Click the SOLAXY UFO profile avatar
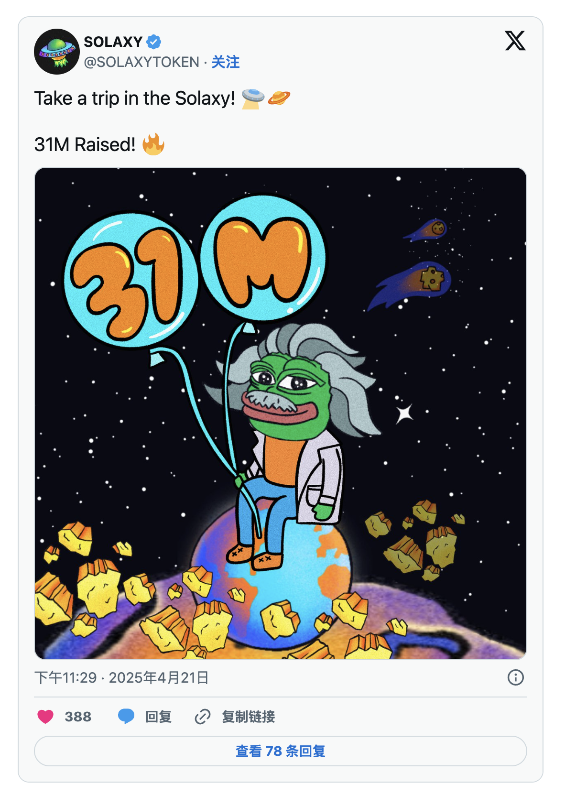The height and width of the screenshot is (806, 565). 57,52
